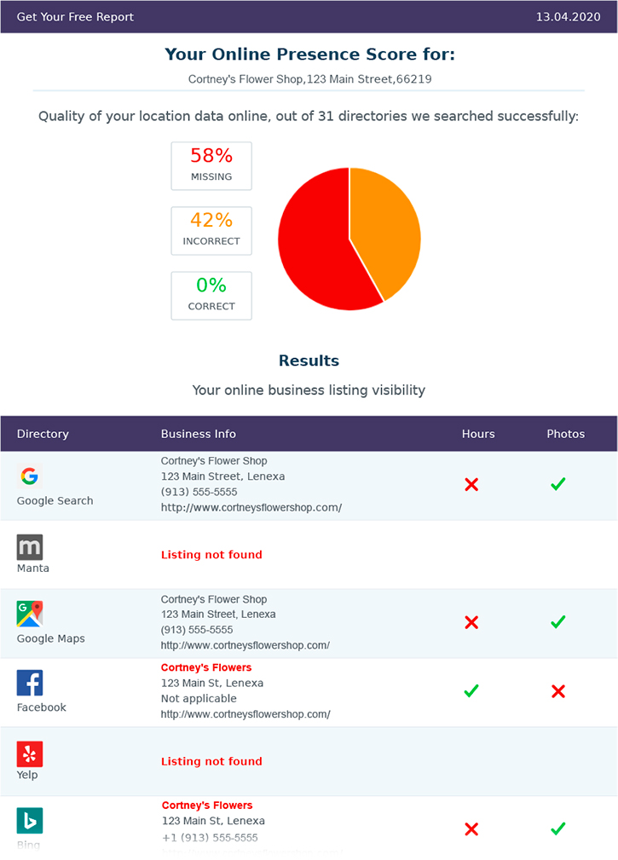Click the 0% Correct score box
This screenshot has height=860, width=618.
point(211,296)
